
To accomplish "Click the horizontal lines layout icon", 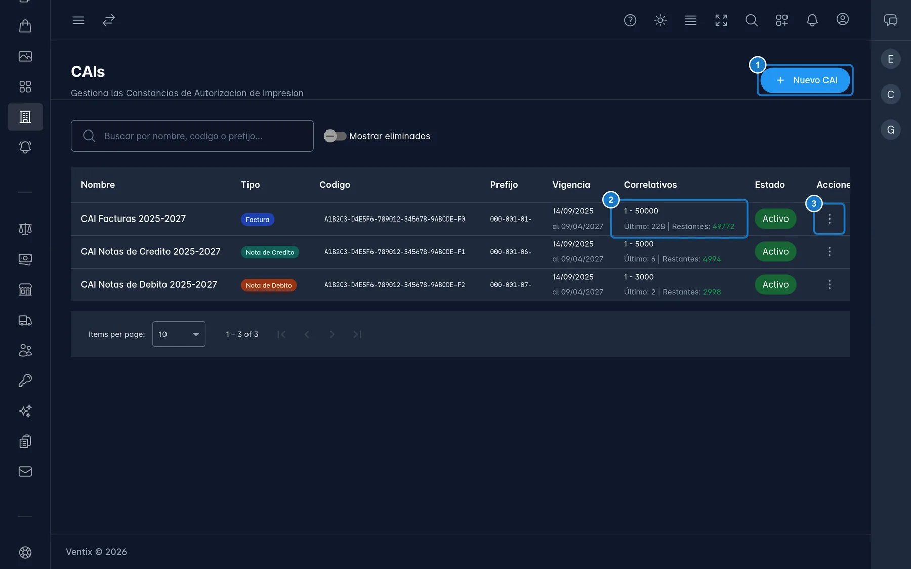I will point(691,20).
